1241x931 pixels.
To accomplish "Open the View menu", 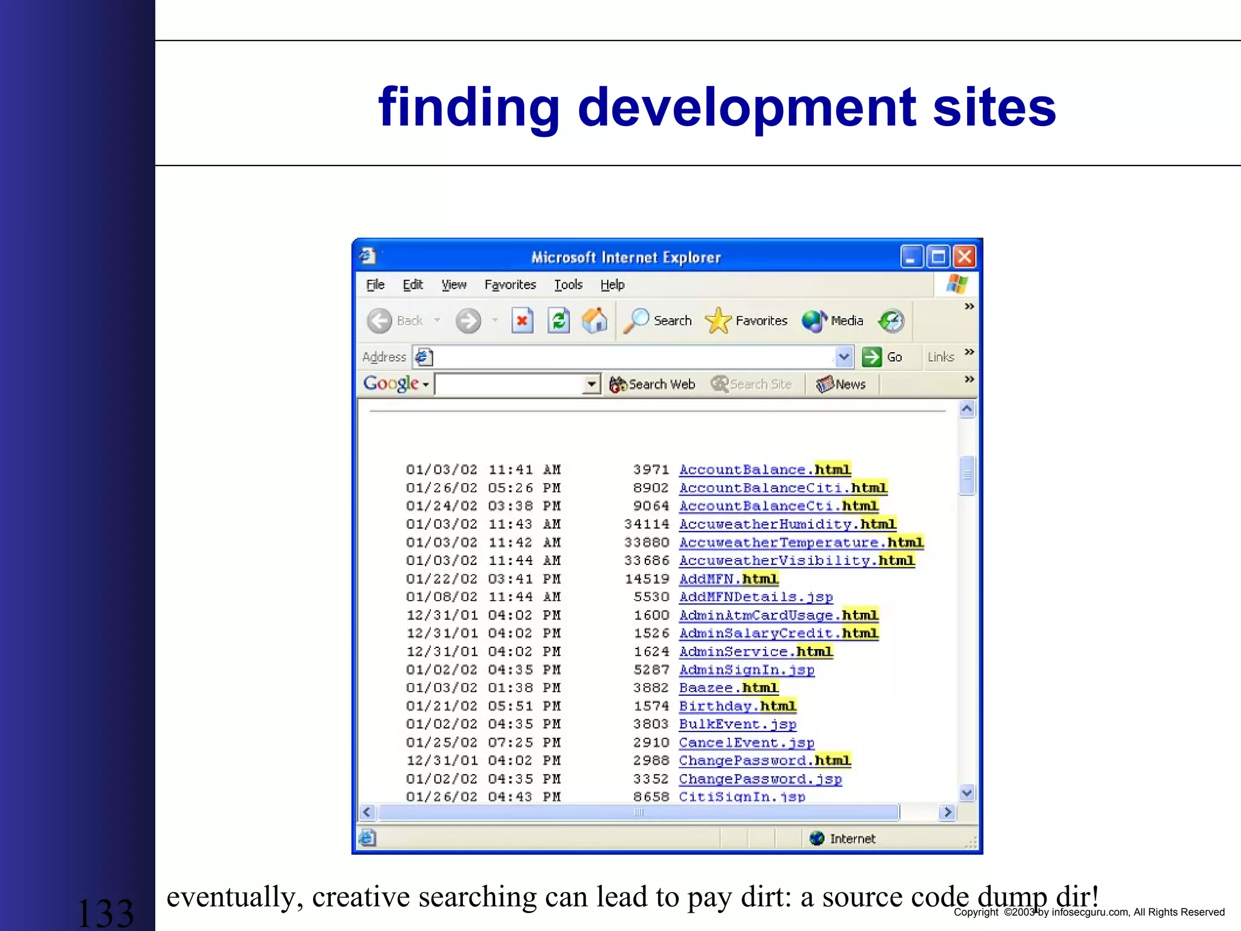I will click(x=454, y=284).
